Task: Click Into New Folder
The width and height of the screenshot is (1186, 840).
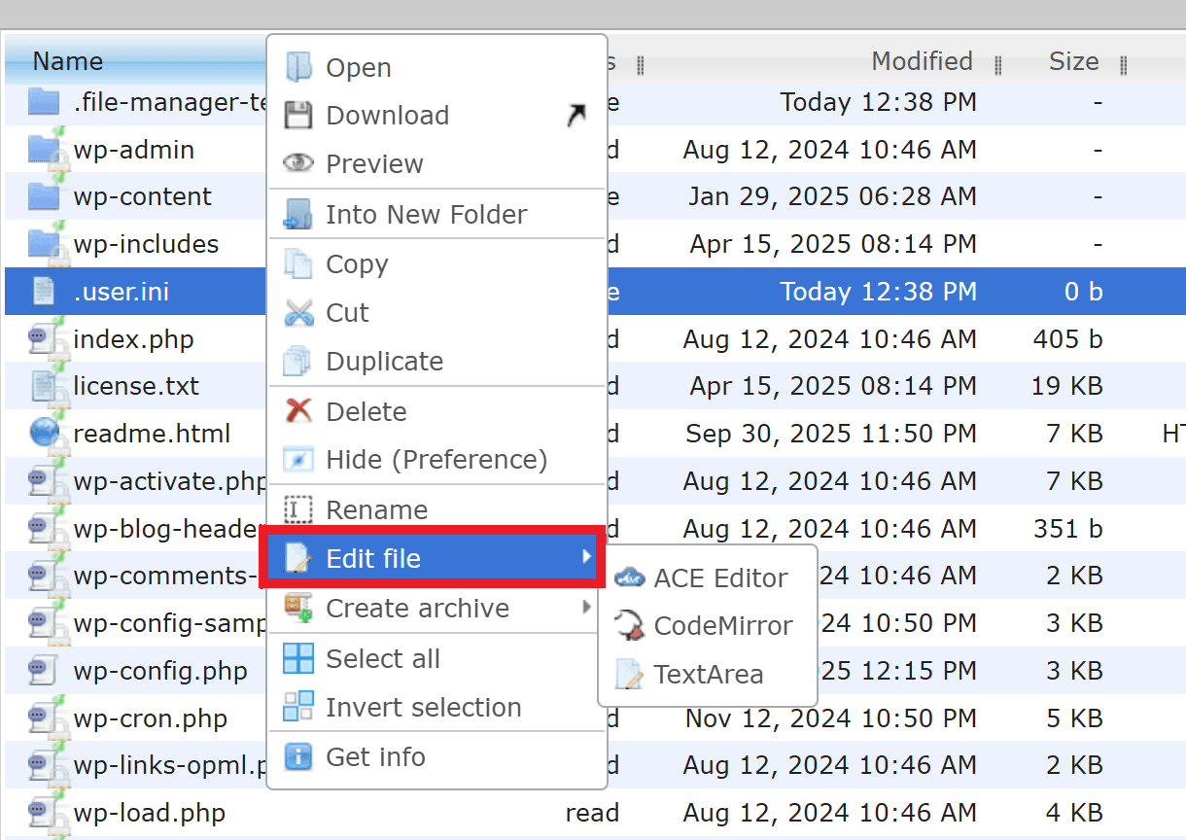Action: (x=426, y=214)
